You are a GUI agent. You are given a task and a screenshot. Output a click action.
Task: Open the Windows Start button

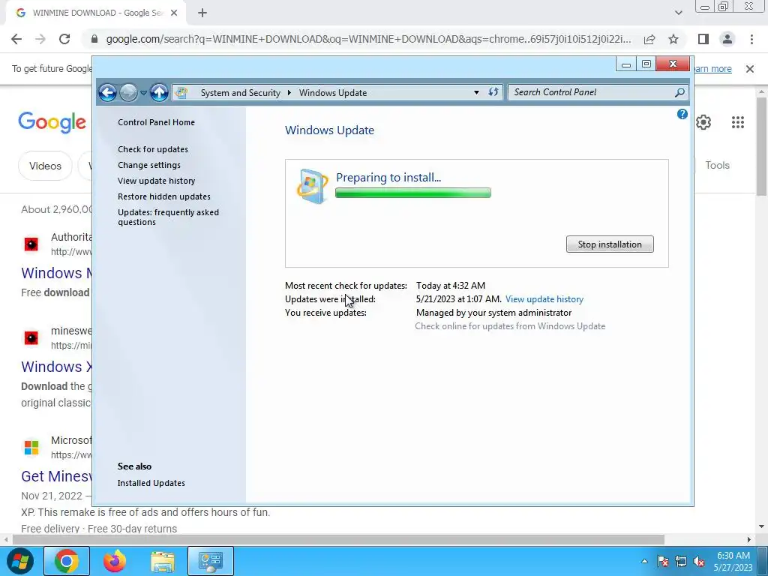(19, 561)
